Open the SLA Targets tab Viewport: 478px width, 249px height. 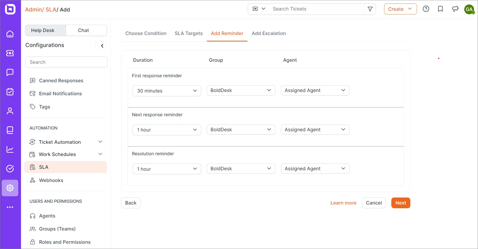pos(189,33)
